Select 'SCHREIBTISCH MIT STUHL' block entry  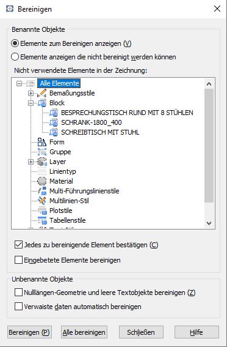pyautogui.click(x=100, y=132)
